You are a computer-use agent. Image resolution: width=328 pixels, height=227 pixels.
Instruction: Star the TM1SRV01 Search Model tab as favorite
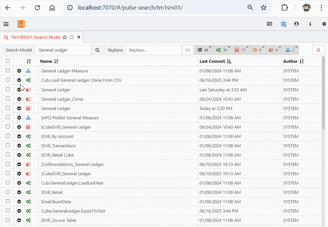pyautogui.click(x=65, y=37)
